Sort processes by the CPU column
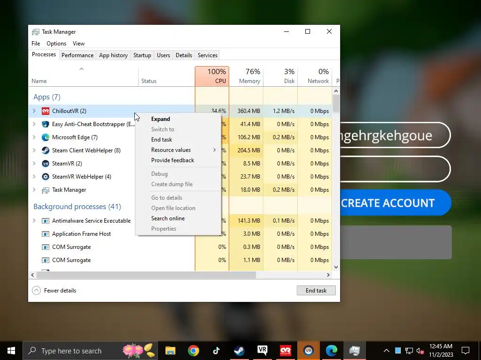The width and height of the screenshot is (481, 360). coord(212,76)
